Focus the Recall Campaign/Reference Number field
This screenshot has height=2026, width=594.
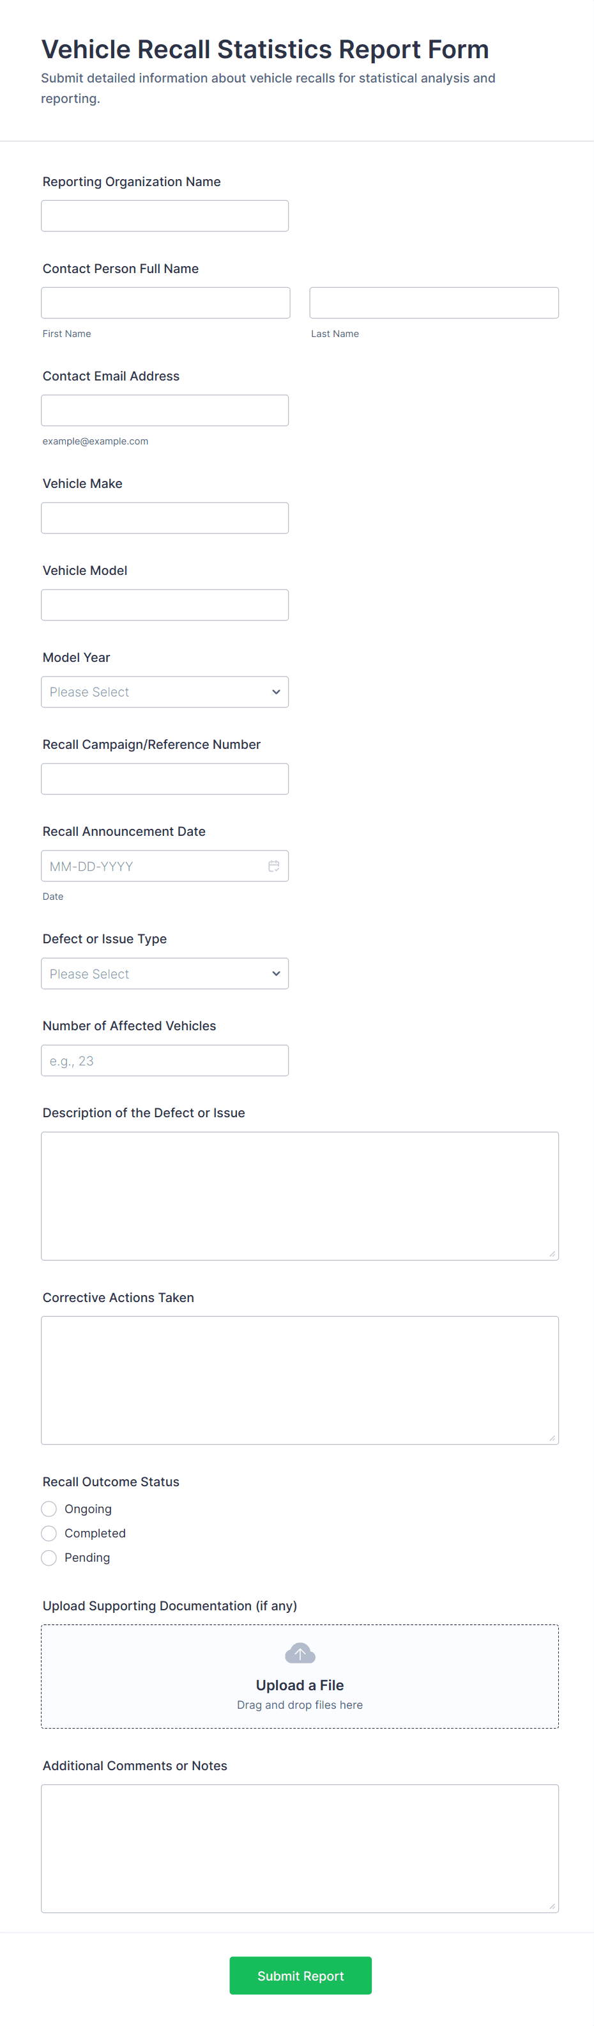(x=164, y=779)
